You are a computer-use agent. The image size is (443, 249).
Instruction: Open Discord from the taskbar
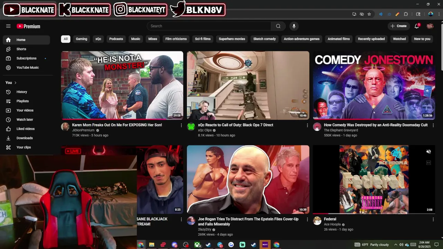175,245
